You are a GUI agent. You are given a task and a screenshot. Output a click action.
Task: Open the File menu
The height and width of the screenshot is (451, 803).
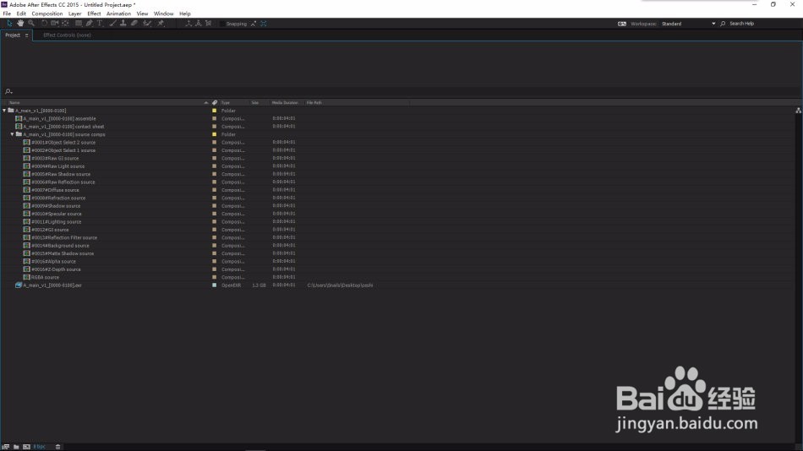coord(7,14)
